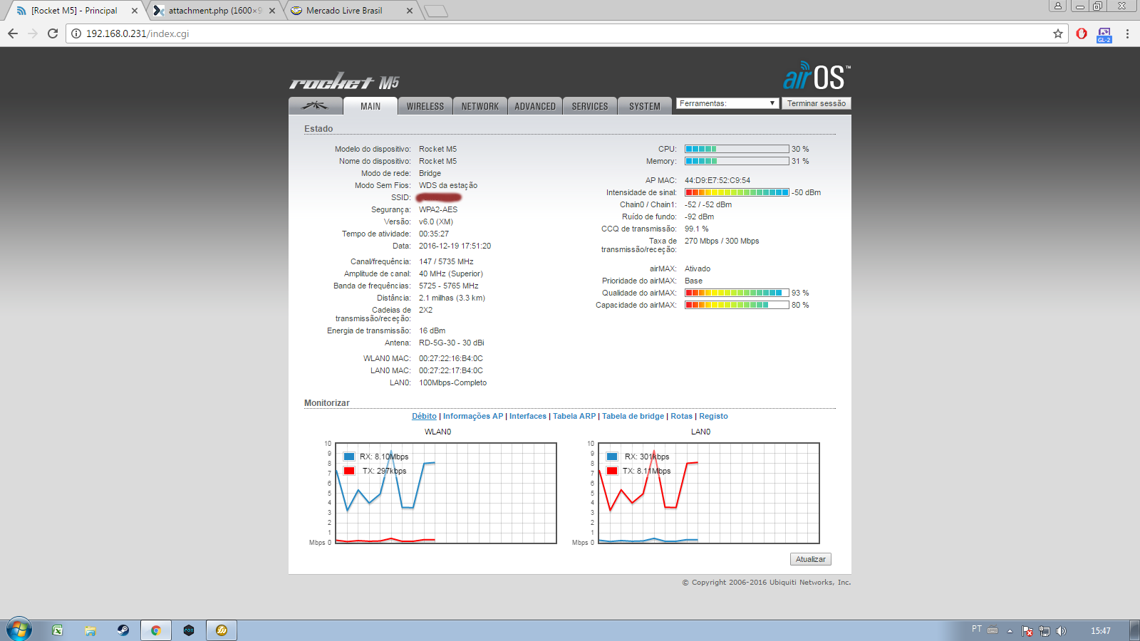Click the WLAN0 MAC value 00:27:22:16:B4:0C
Viewport: 1140px width, 641px height.
[x=451, y=358]
